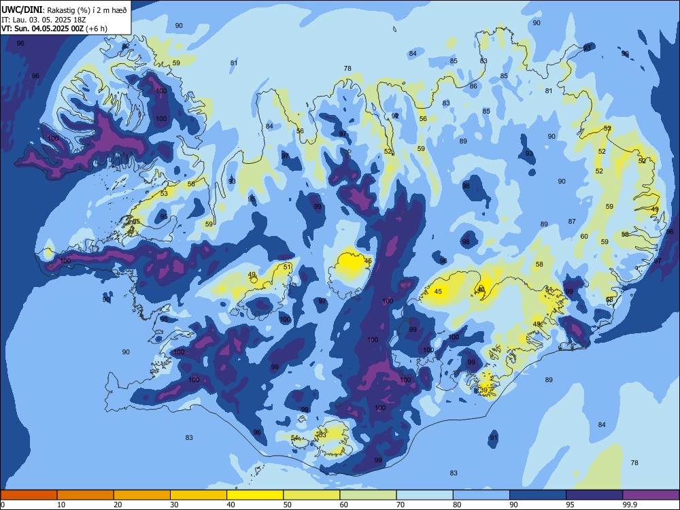Click the 90–95 dark blue legend swatch
Screen dimensions: 680x510
pyautogui.click(x=538, y=495)
